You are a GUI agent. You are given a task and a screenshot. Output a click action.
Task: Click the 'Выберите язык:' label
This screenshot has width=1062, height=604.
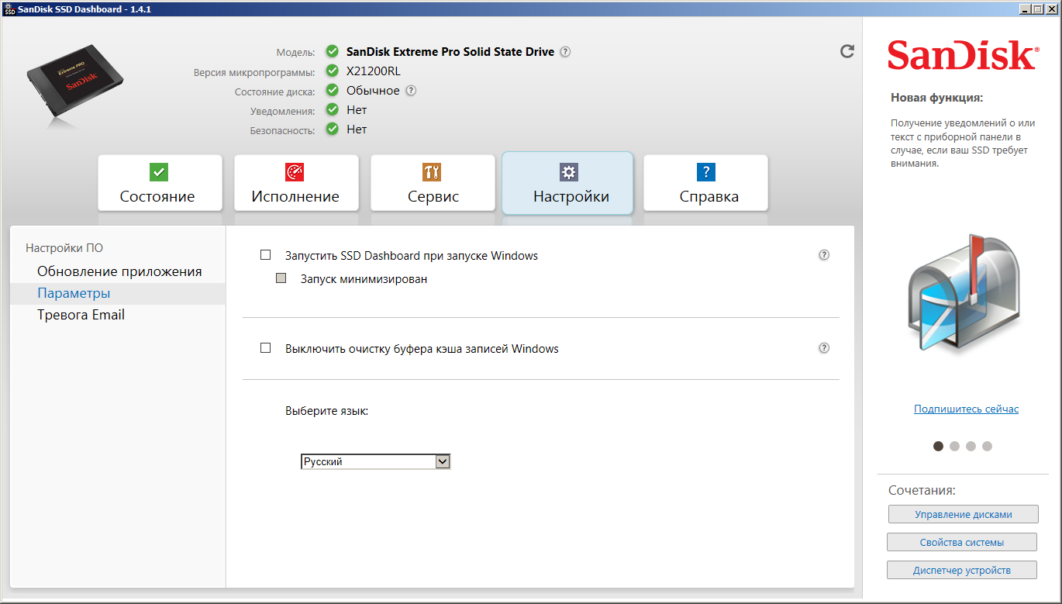coord(326,411)
